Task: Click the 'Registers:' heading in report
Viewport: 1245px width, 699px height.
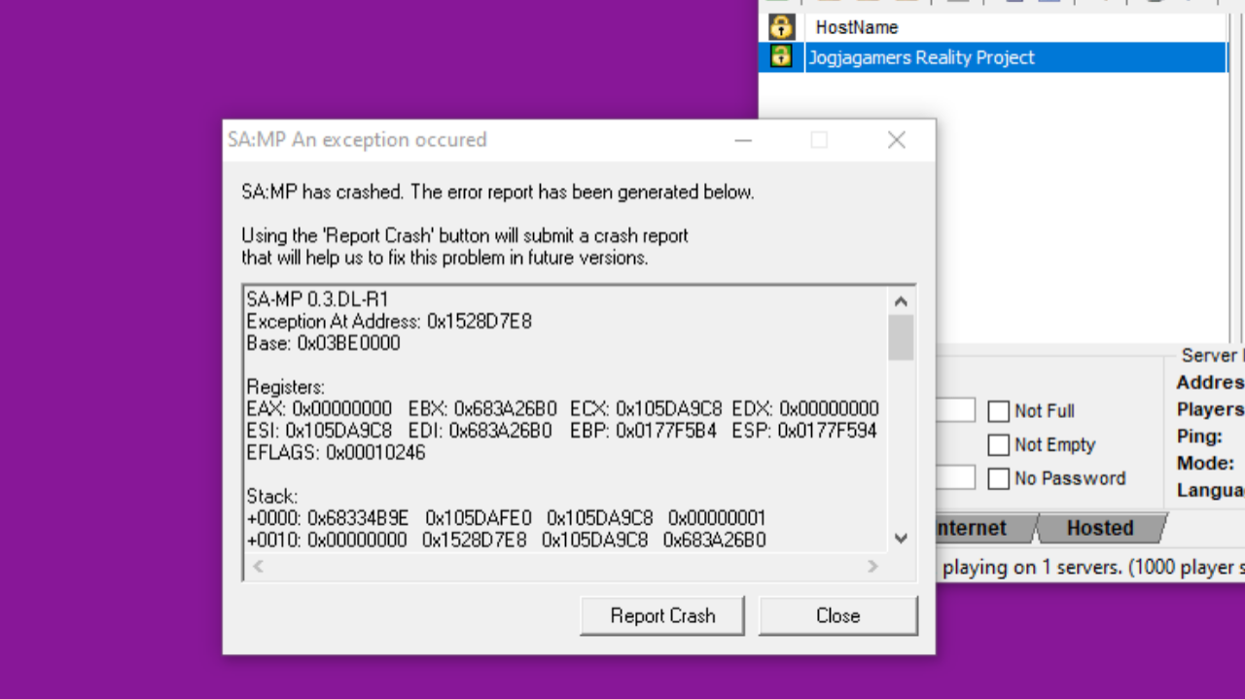Action: point(285,387)
